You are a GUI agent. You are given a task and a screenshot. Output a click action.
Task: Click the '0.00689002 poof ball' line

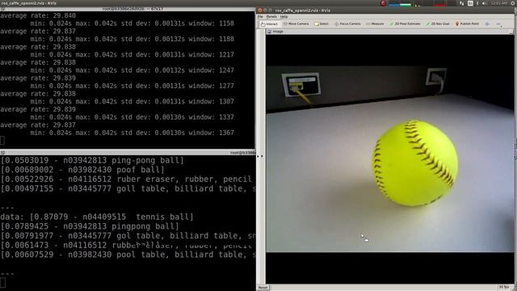coord(82,170)
